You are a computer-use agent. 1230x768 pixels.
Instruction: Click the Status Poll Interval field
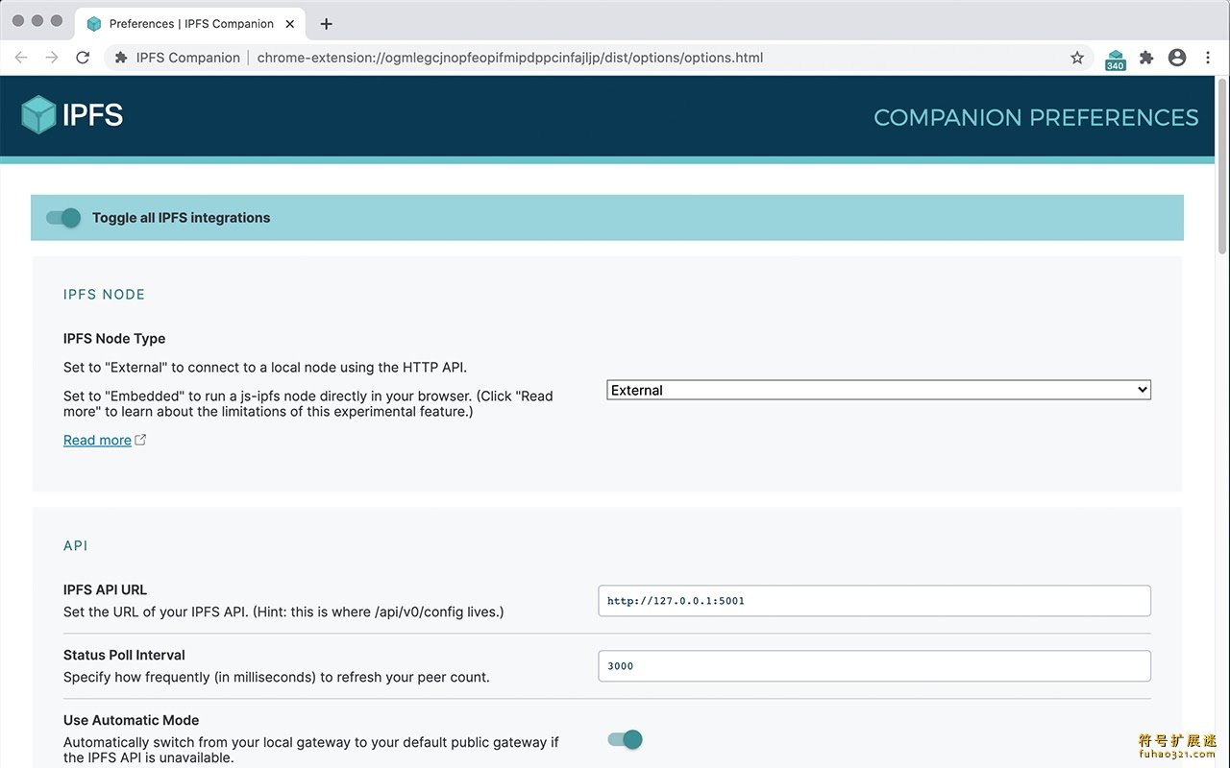point(874,666)
